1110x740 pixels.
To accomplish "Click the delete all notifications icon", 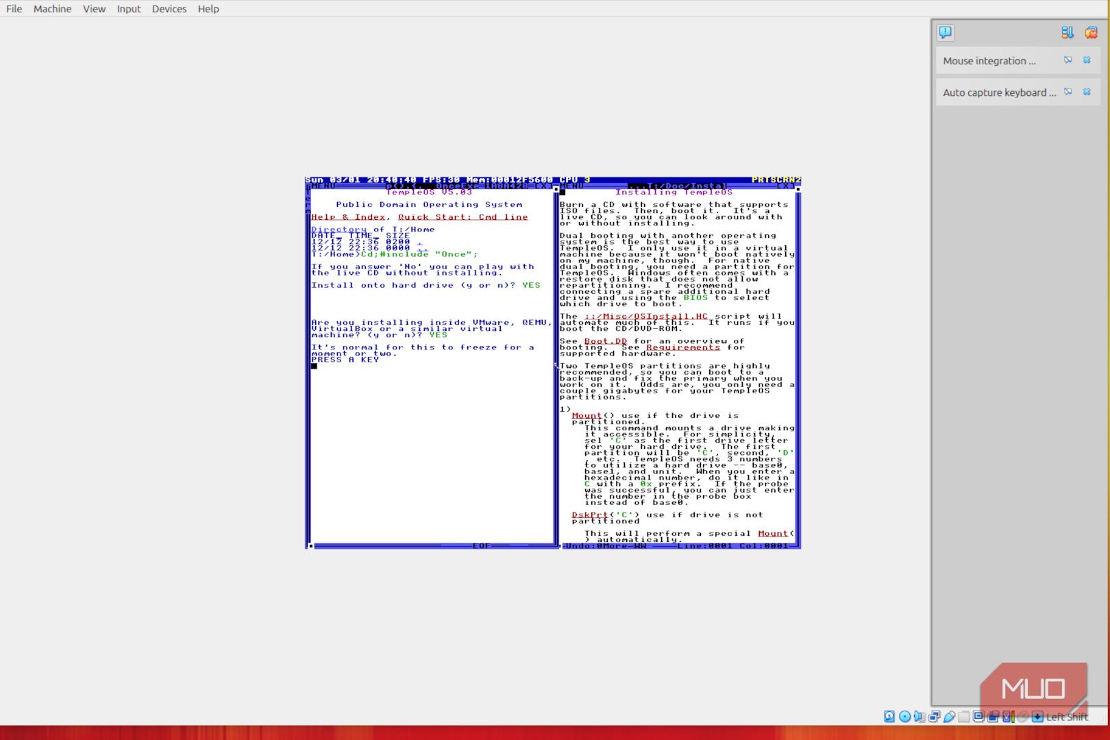I will pyautogui.click(x=1091, y=32).
